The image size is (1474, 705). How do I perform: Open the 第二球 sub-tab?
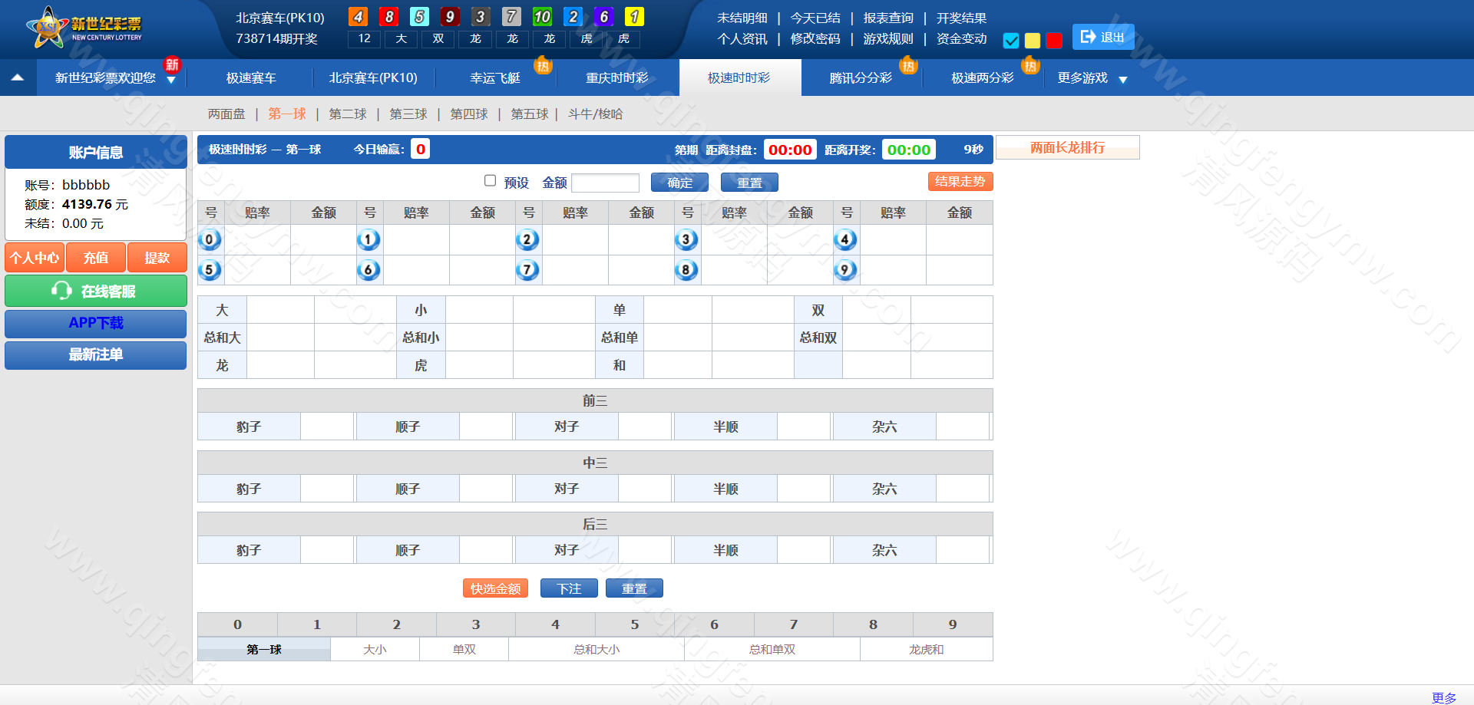tap(348, 114)
